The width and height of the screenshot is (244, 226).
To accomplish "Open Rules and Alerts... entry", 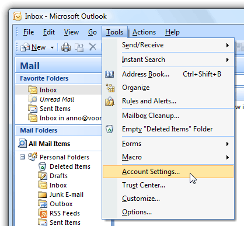I will point(168,101).
